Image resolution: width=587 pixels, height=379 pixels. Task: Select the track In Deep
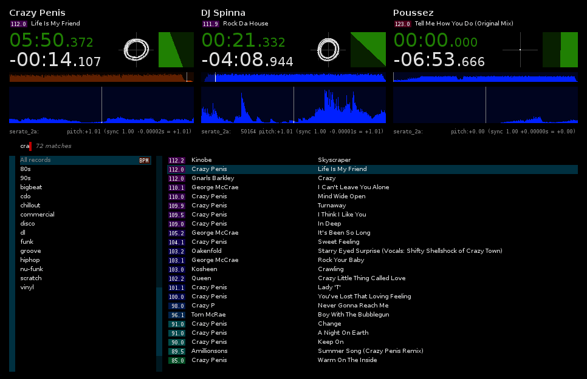click(372, 224)
